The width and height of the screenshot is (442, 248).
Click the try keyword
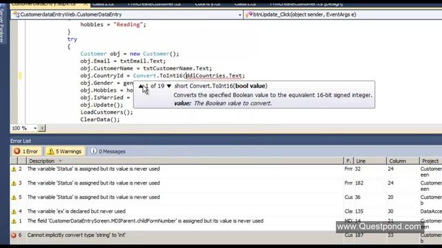pyautogui.click(x=72, y=39)
